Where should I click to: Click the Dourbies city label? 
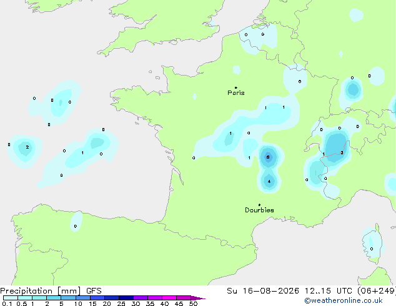pyautogui.click(x=259, y=210)
